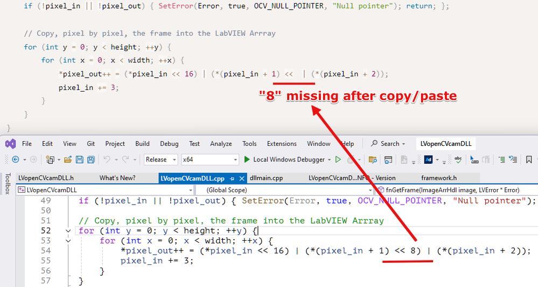This screenshot has height=287, width=538.
Task: Open the New Project dropdown arrow
Action: (x=59, y=160)
